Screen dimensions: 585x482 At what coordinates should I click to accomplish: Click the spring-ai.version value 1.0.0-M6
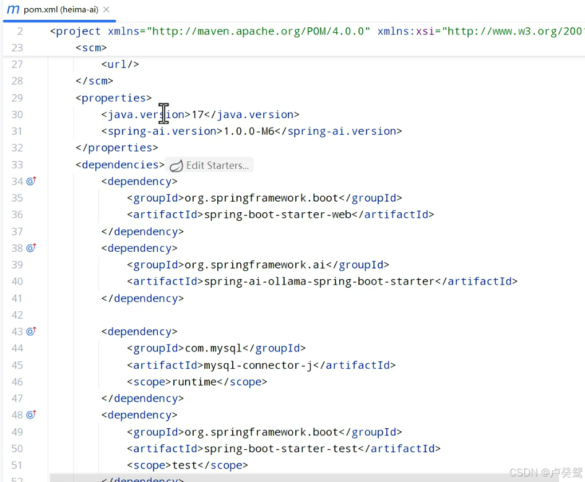pyautogui.click(x=249, y=131)
